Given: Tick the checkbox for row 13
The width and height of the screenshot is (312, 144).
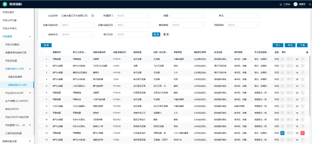Looking at the screenshot, I should point(41,140).
